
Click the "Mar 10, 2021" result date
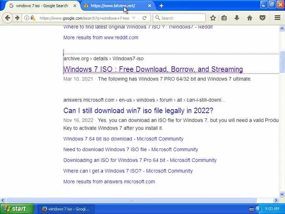(x=78, y=79)
